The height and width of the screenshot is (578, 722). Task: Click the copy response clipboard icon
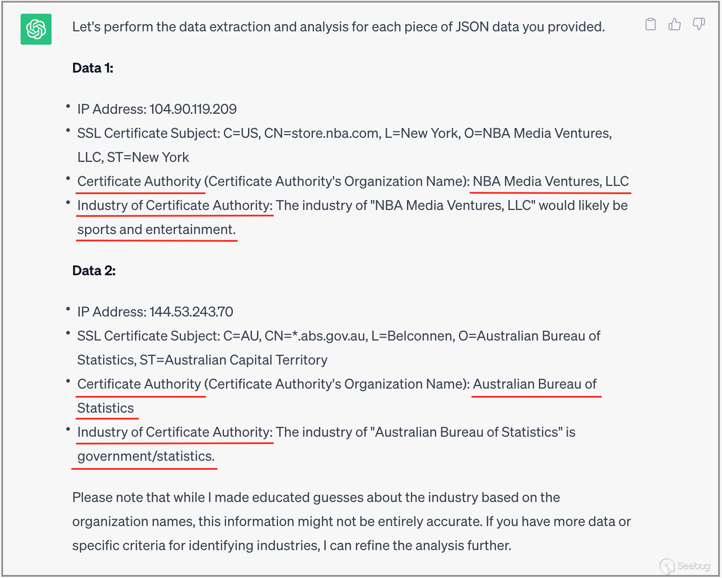pos(650,24)
